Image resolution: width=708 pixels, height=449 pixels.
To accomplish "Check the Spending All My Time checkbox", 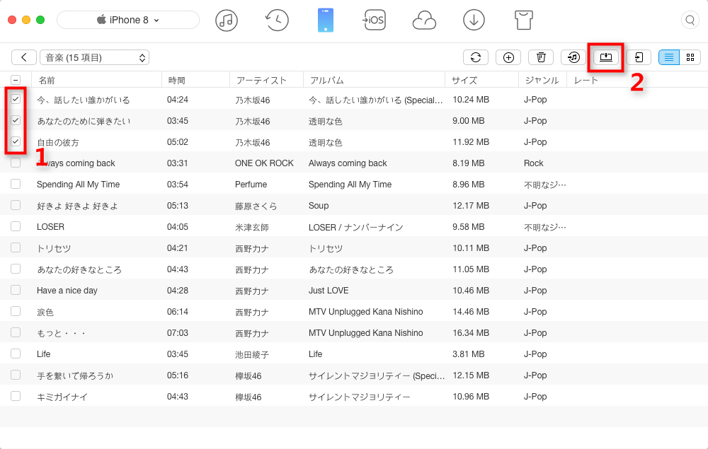I will (x=16, y=184).
